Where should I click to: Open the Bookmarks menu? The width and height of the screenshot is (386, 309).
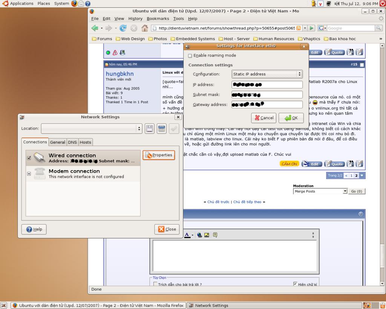coord(158,18)
